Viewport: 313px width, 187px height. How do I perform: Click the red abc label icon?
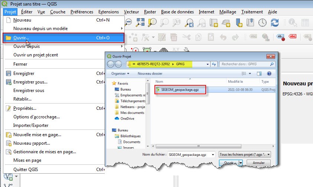[293, 36]
